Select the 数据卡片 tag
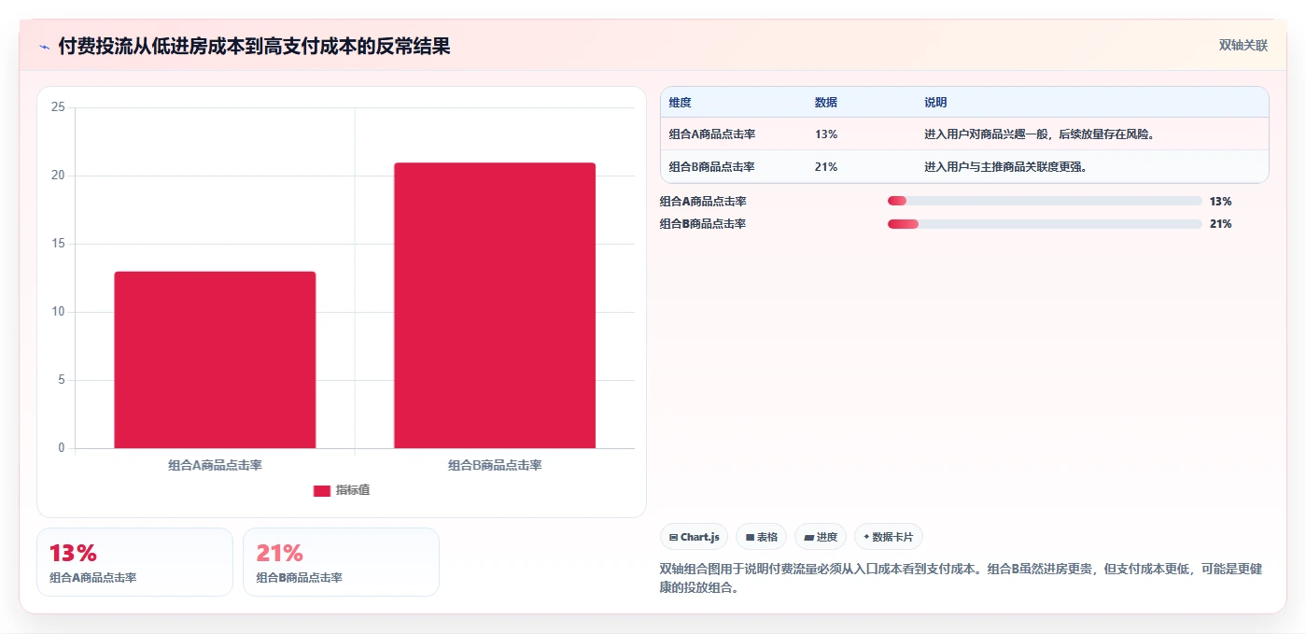The height and width of the screenshot is (634, 1306). [889, 537]
